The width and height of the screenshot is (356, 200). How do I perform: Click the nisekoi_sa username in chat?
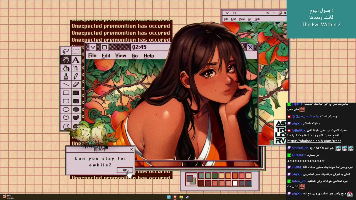(300, 148)
